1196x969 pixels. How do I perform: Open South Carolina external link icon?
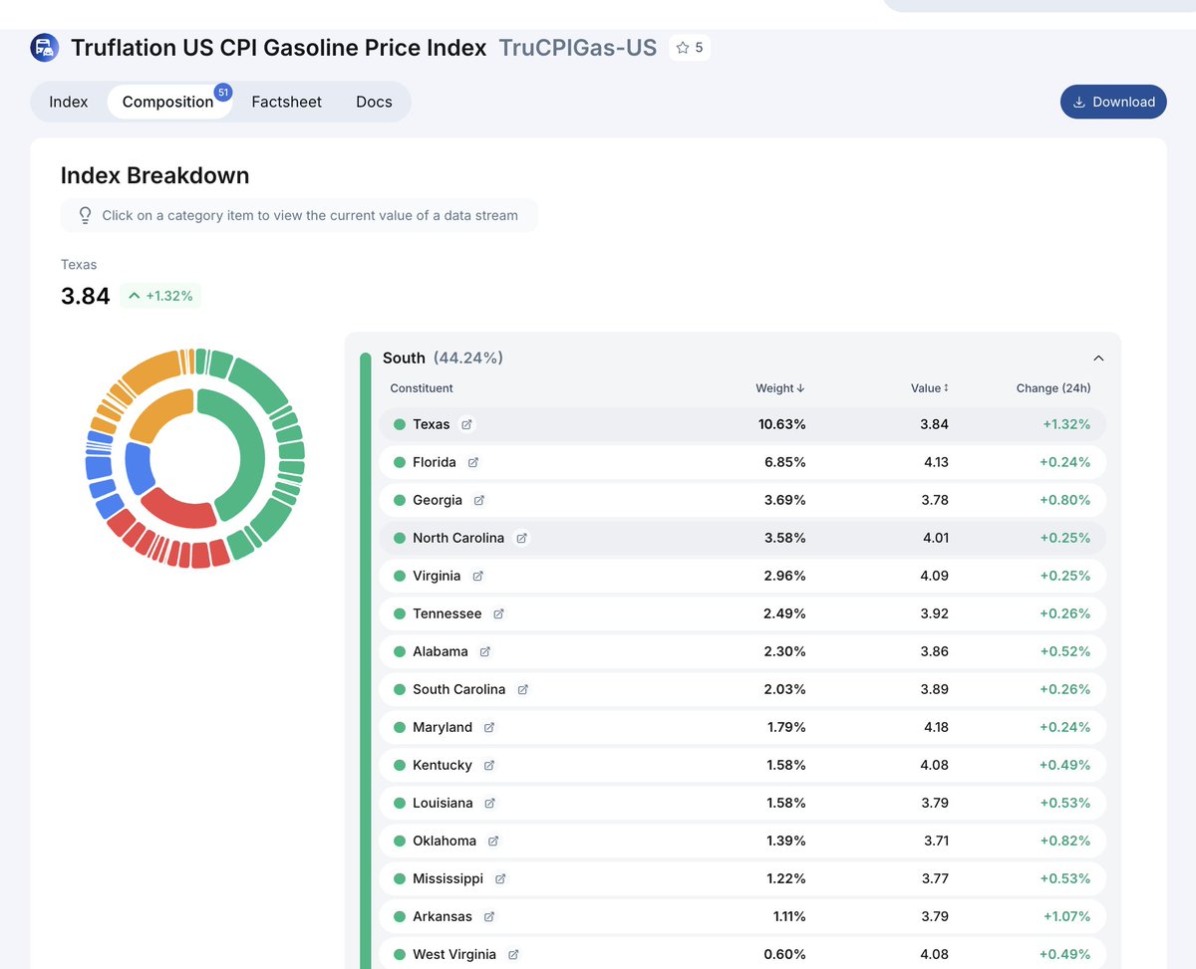tap(522, 689)
